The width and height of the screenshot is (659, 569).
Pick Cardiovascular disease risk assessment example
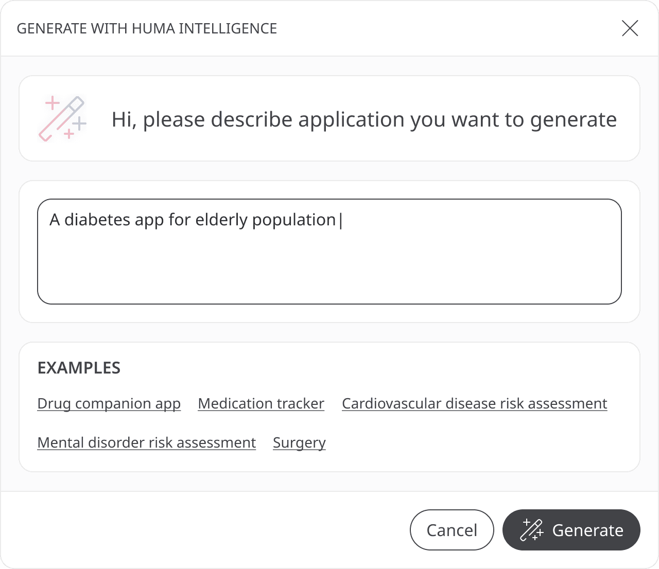[x=474, y=404]
